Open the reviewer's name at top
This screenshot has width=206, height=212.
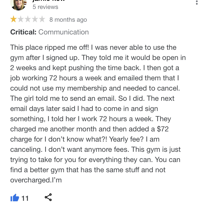(49, 1)
